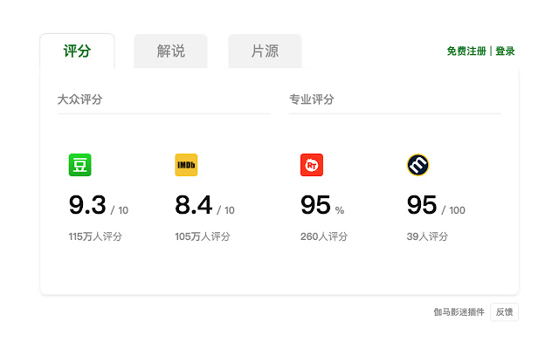Open the Douban icon
This screenshot has width=559, height=349.
[79, 165]
